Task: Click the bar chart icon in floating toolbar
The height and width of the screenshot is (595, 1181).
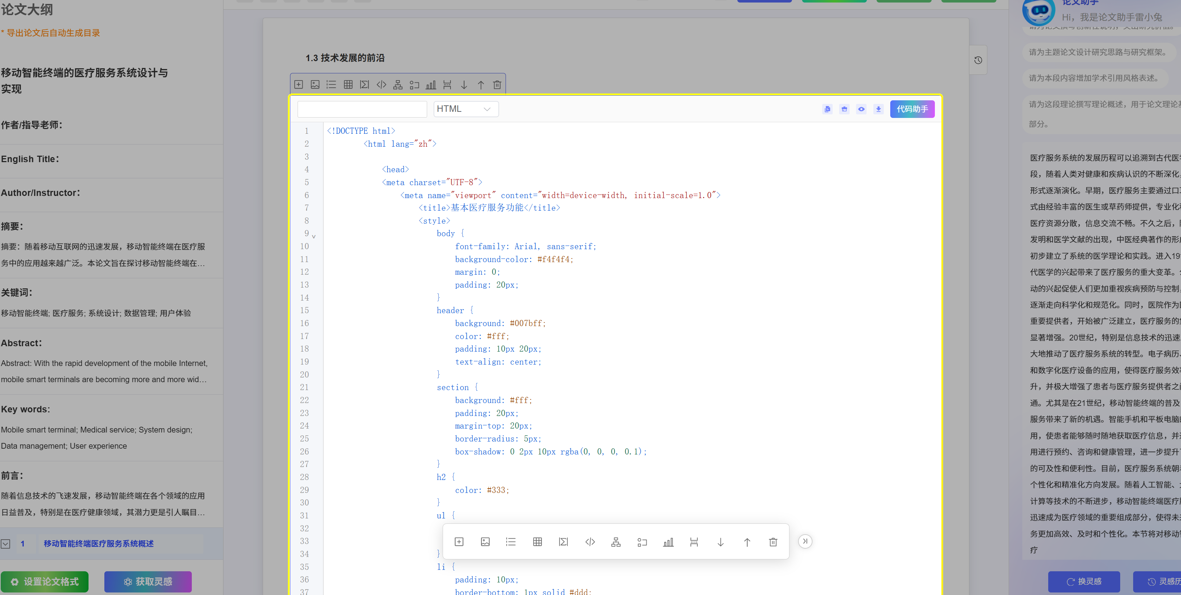Action: [668, 542]
